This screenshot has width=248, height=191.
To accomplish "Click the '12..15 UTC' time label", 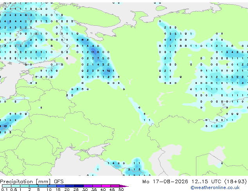I will click(206, 182).
